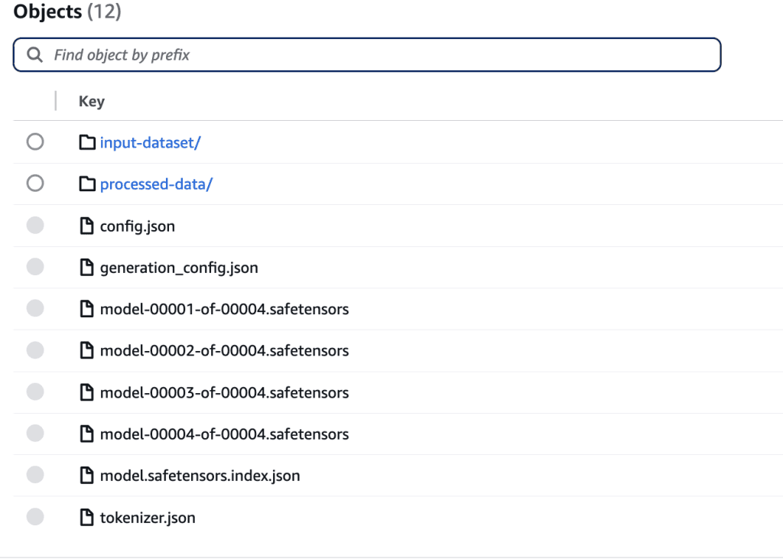783x559 pixels.
Task: Click the search magnifier icon
Action: 34,55
